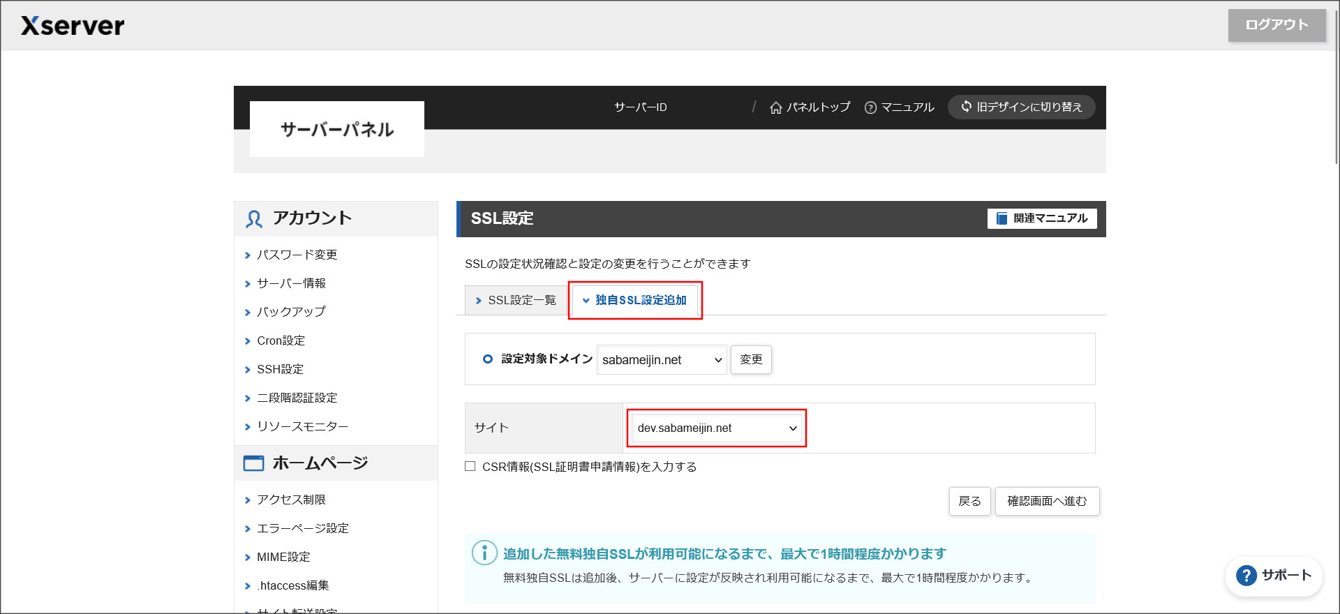Select the 独自SSL設定追加 tab
The width and height of the screenshot is (1340, 614).
635,300
